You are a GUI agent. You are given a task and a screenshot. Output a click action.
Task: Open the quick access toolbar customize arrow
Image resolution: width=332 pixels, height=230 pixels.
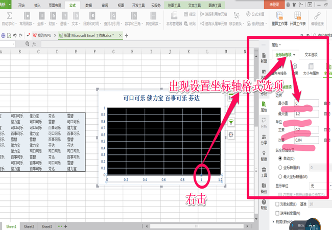[28, 36]
